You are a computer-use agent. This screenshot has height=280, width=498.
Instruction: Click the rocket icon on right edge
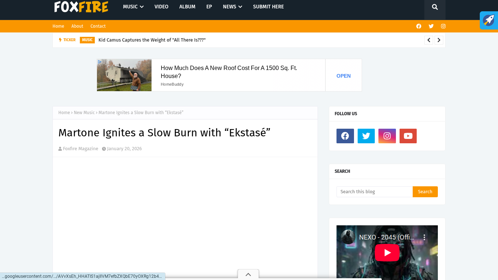click(489, 20)
